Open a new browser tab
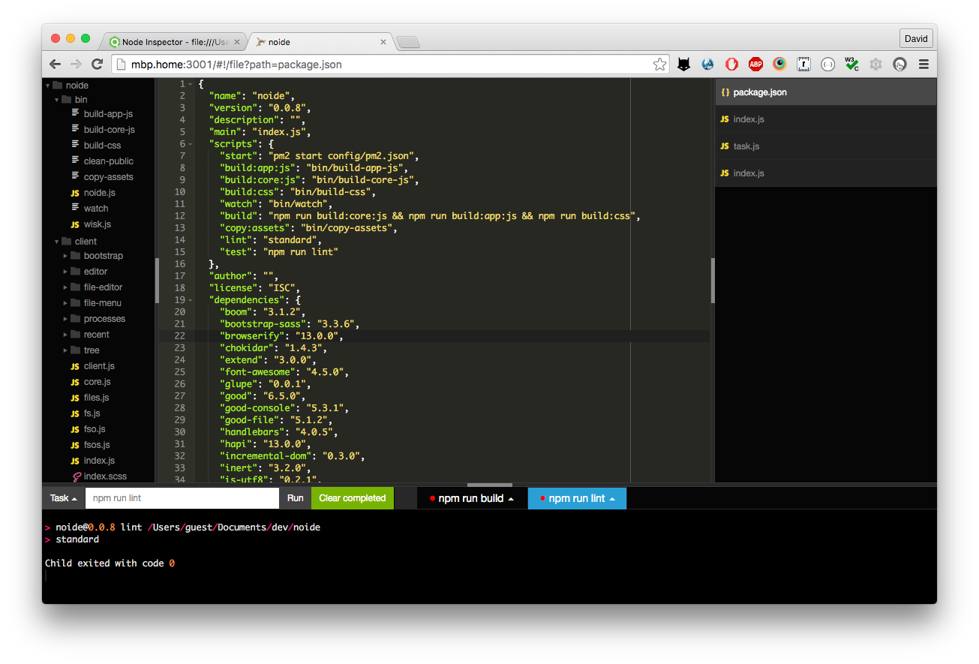This screenshot has height=664, width=979. (407, 42)
